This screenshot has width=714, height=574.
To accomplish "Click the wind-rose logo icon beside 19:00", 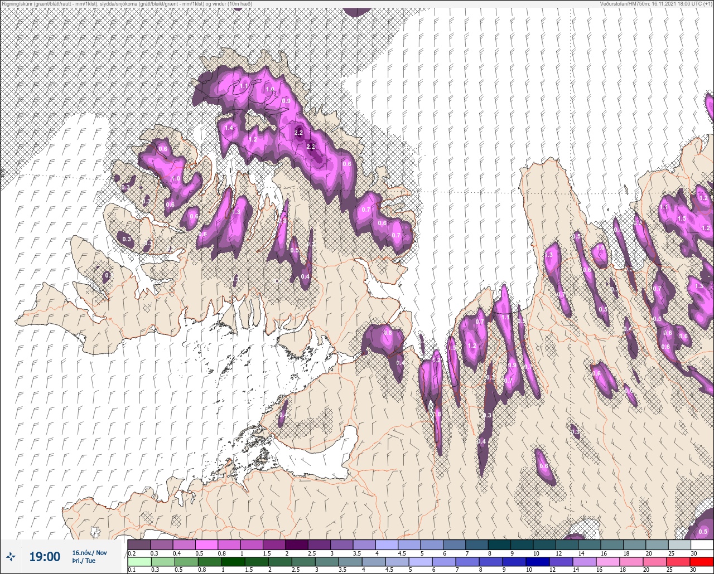I will pyautogui.click(x=11, y=556).
